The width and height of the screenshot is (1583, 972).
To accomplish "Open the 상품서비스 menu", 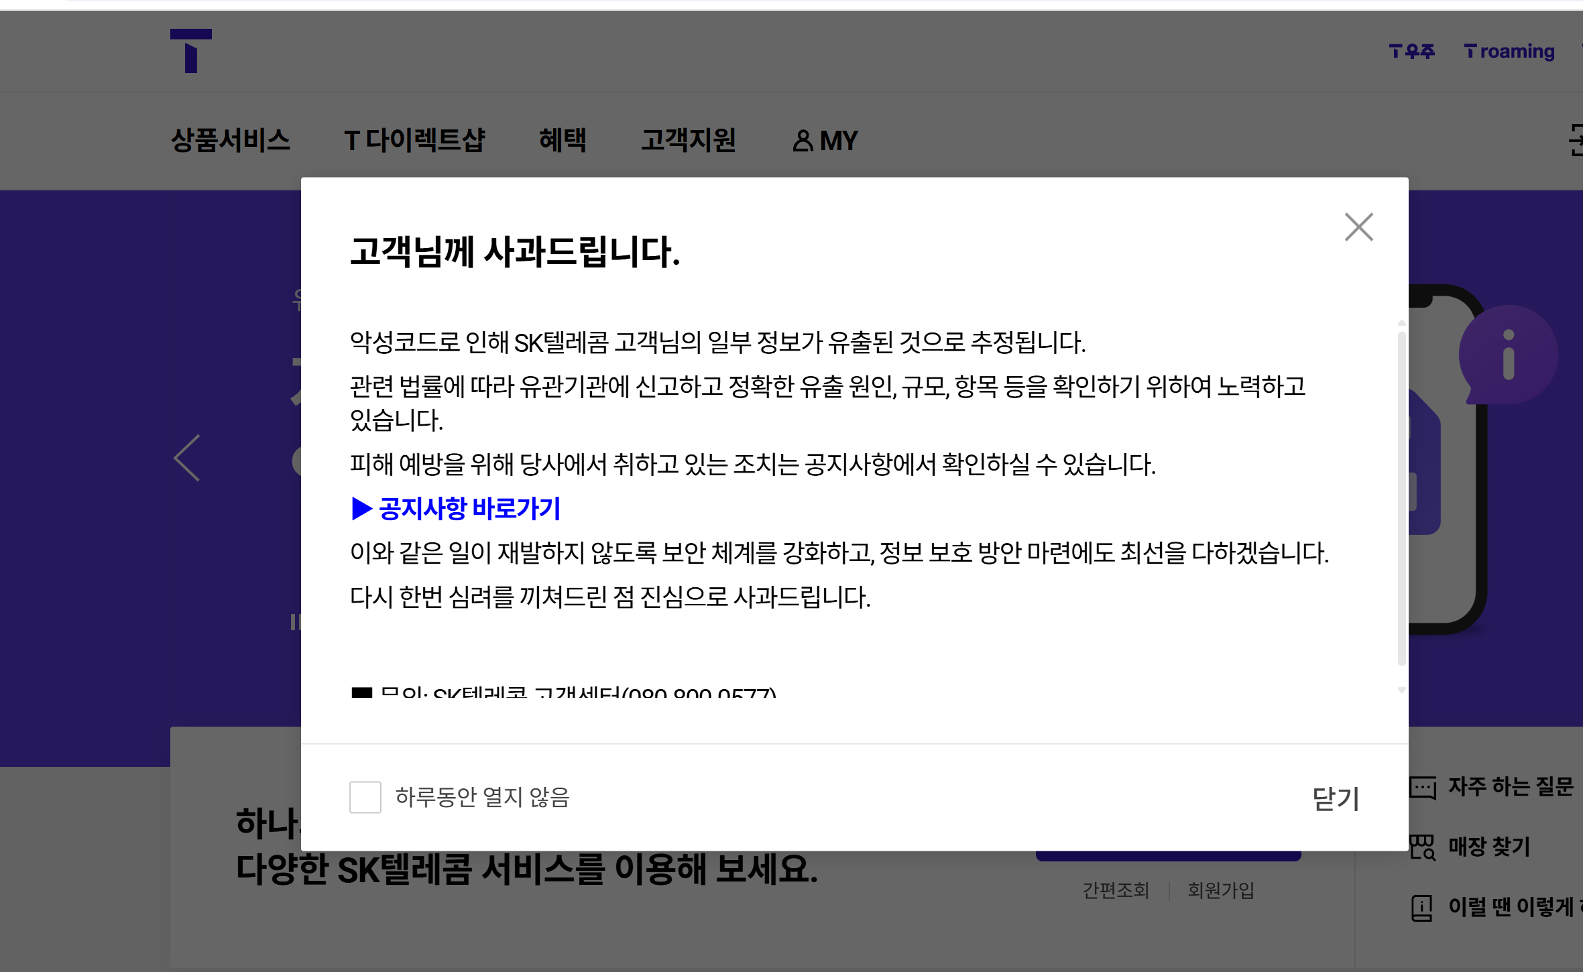I will pos(231,141).
